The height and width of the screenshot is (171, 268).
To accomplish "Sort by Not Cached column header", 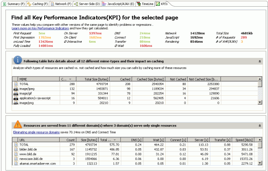I will (176, 79).
